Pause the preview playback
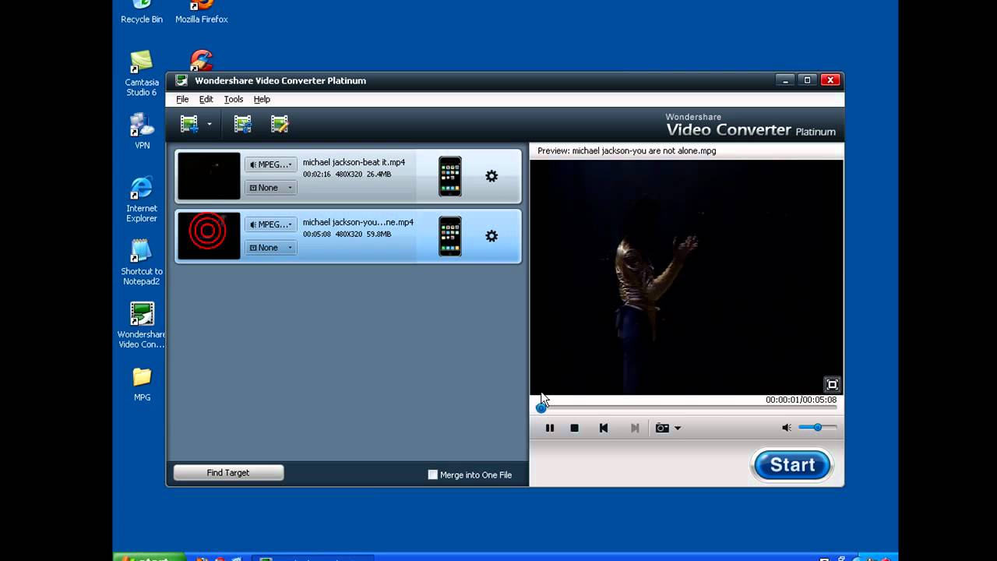997x561 pixels. (550, 428)
